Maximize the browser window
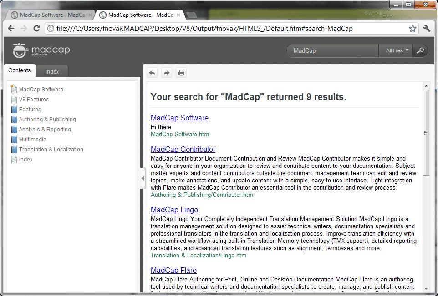Viewport: 438px width, 296px height. pyautogui.click(x=408, y=5)
